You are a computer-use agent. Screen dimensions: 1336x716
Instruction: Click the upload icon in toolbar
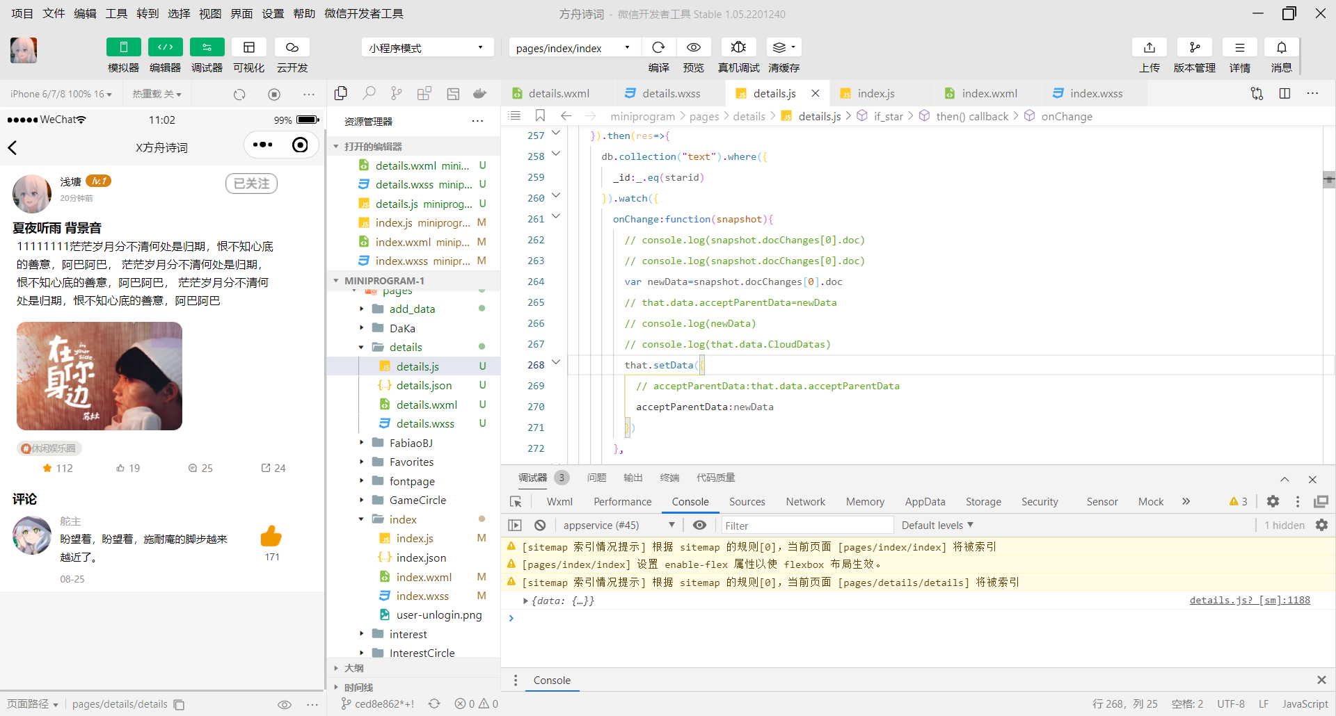point(1150,47)
